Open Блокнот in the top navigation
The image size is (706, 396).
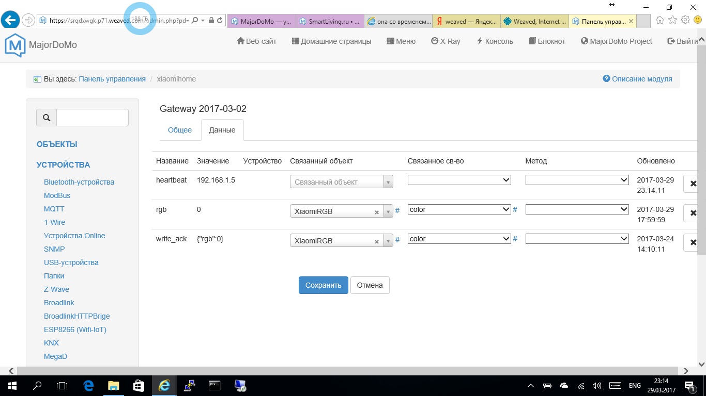547,41
